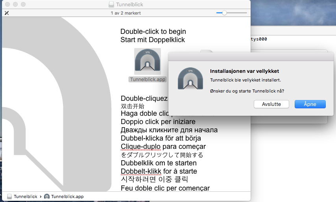The height and width of the screenshot is (202, 336).
Task: Click the crossed-tools icon in the status bar
Action: coord(7,13)
